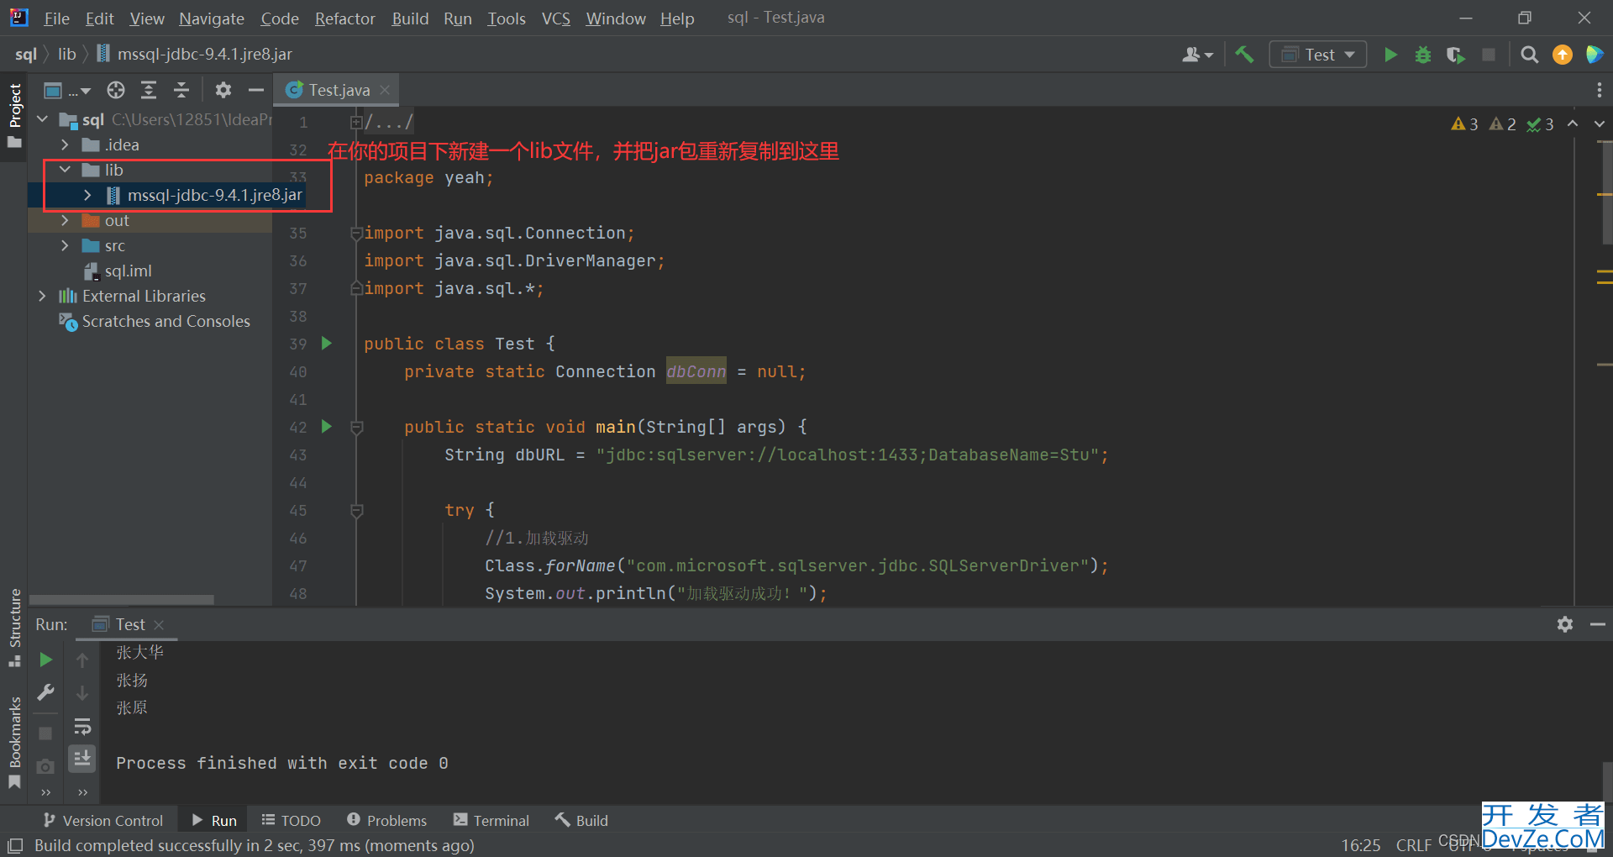Click the project tree horizontal scrollbar
Image resolution: width=1613 pixels, height=857 pixels.
(x=121, y=600)
